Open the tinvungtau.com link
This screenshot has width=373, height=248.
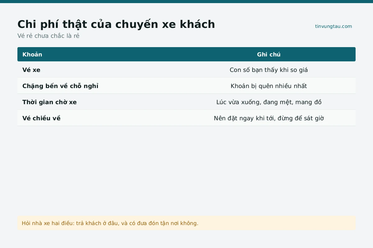334,26
